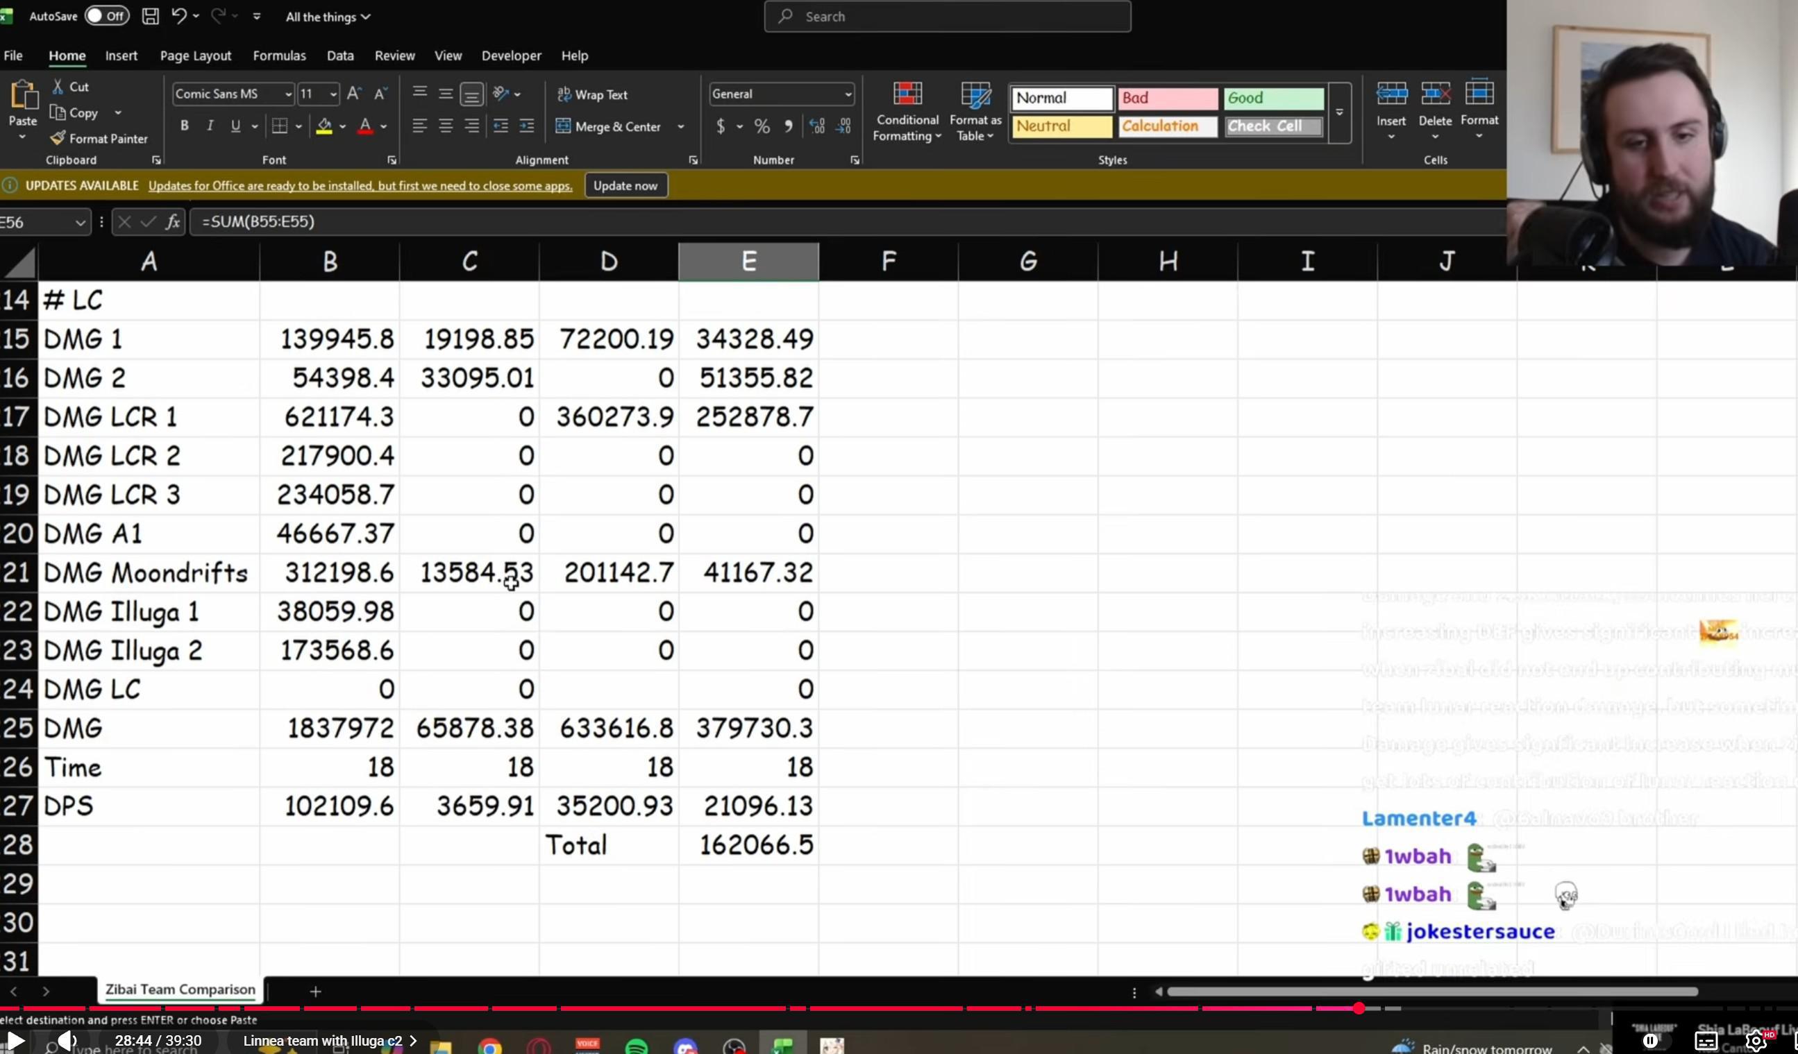
Task: Click the Office updates link
Action: [x=360, y=185]
